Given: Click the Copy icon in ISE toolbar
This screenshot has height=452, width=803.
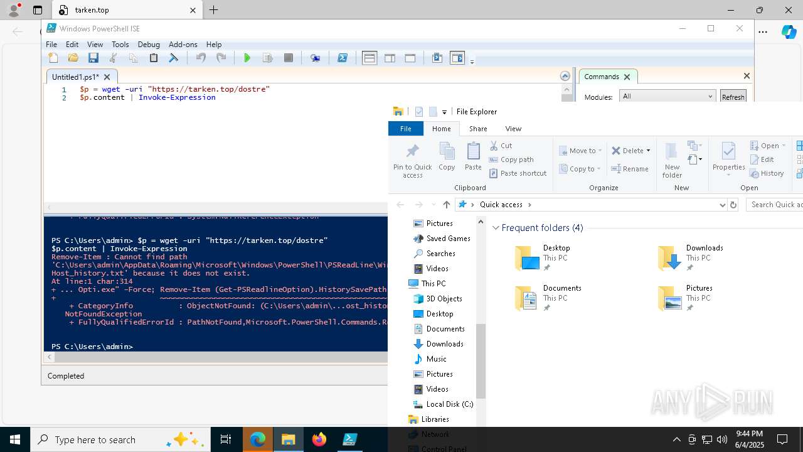Looking at the screenshot, I should coord(133,58).
